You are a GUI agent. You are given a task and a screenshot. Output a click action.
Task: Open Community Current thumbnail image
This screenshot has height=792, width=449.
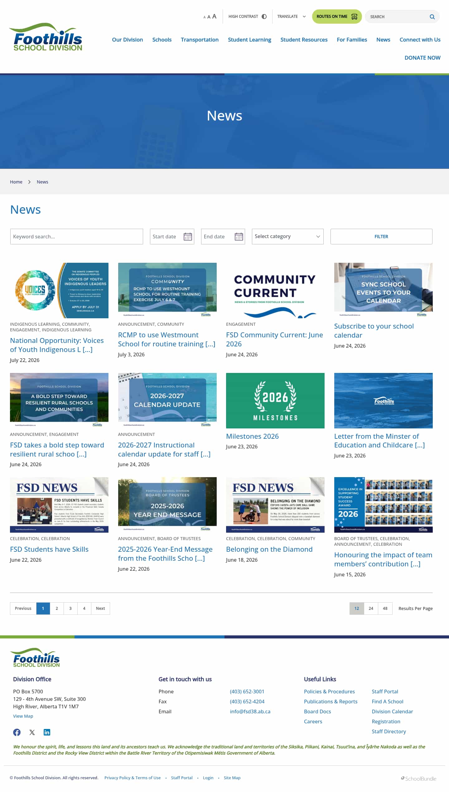coord(275,291)
